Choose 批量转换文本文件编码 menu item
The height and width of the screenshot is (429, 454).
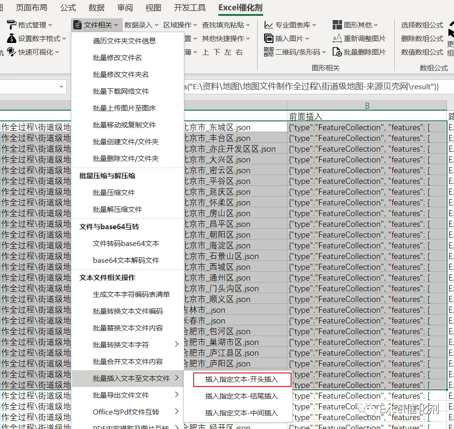tap(127, 311)
